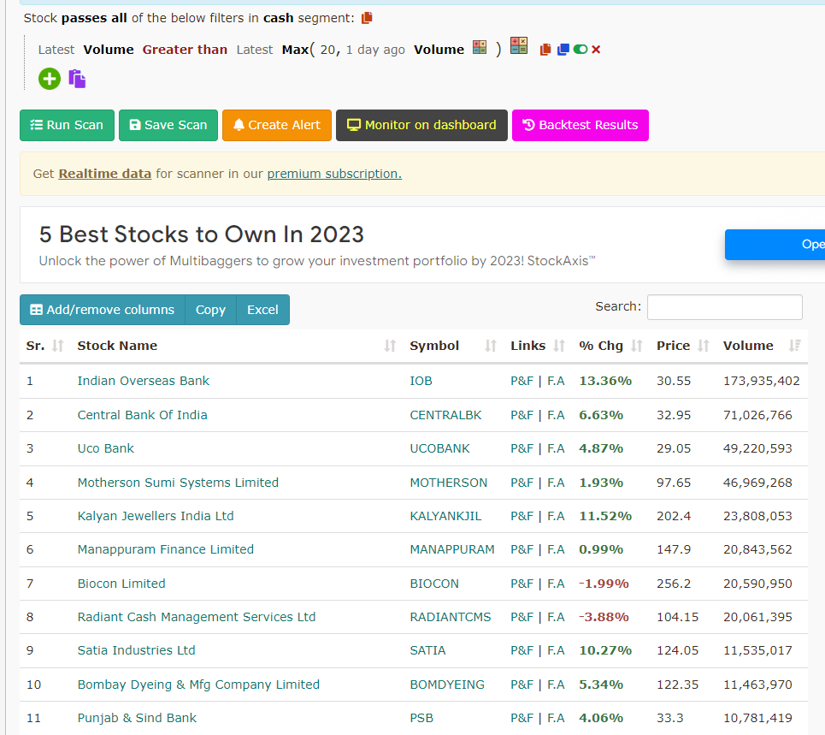Open the CENTRALBK symbol link

445,415
